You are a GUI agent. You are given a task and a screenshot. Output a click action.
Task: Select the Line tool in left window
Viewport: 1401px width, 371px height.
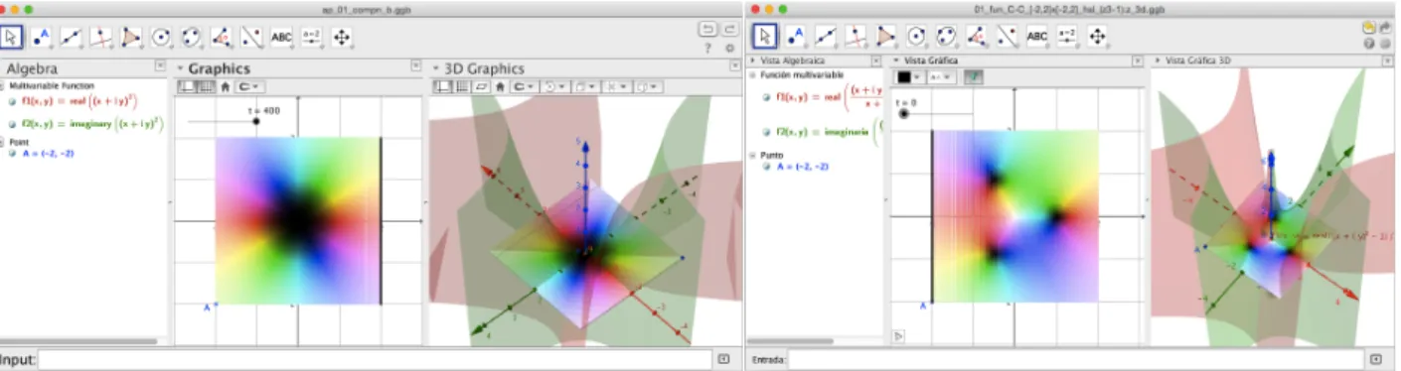click(x=72, y=37)
